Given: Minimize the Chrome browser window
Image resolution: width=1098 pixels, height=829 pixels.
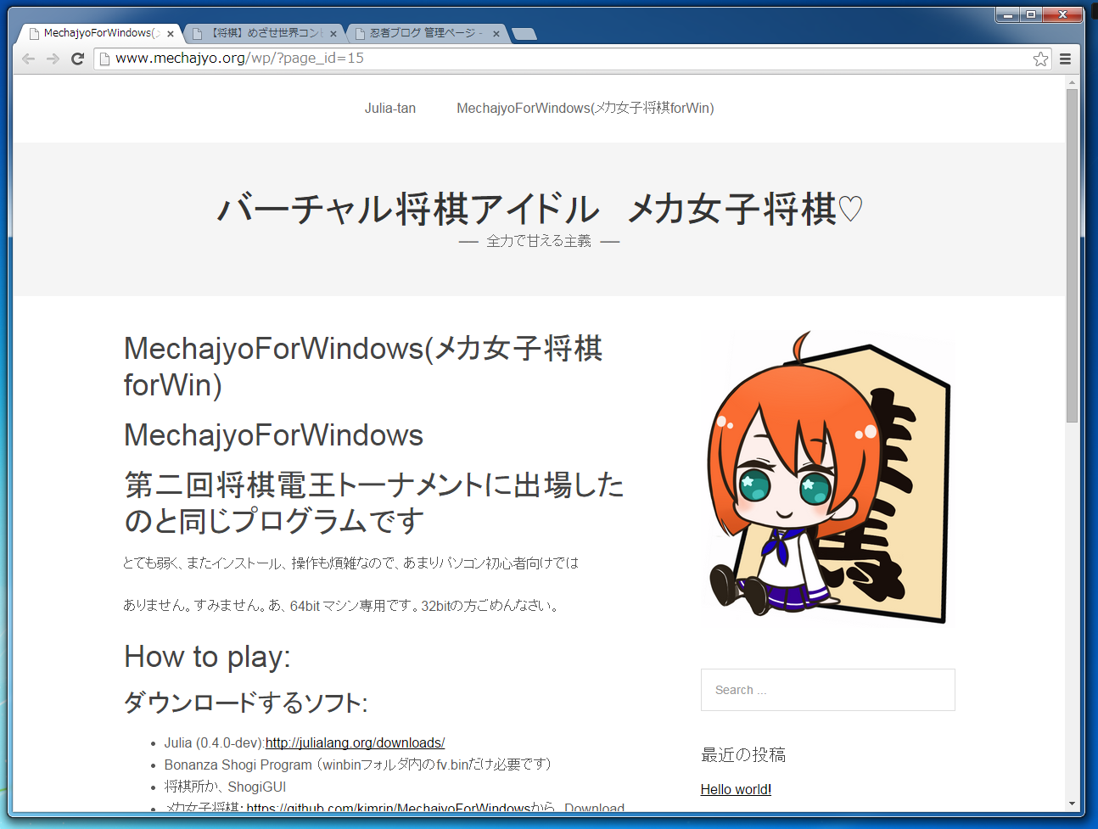Looking at the screenshot, I should tap(1007, 14).
